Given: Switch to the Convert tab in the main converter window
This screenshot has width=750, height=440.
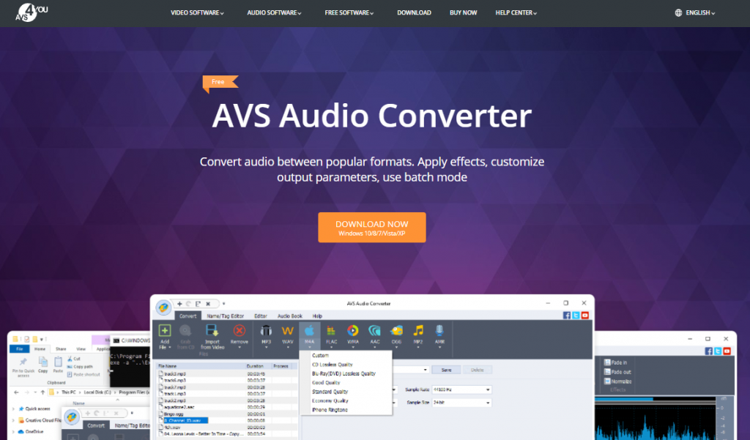Looking at the screenshot, I should pyautogui.click(x=187, y=316).
